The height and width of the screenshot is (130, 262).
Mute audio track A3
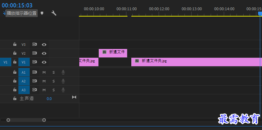point(44,90)
